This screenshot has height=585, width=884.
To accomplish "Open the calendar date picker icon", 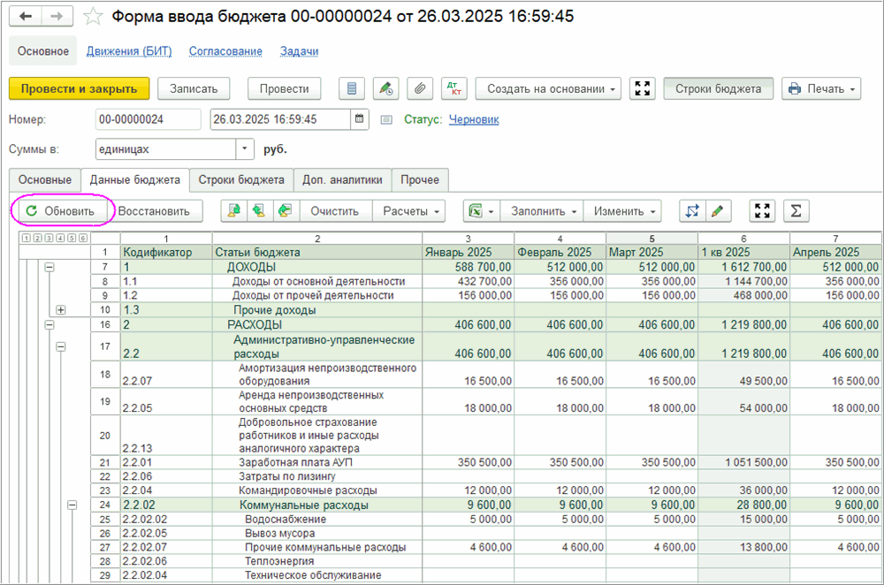I will [360, 119].
